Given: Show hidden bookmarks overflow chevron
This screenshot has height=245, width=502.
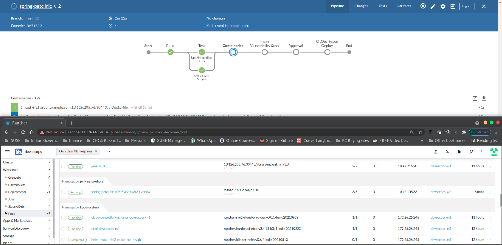Looking at the screenshot, I should tap(422, 140).
